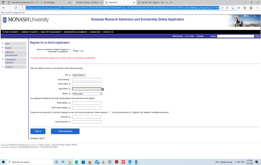Click the Password input field
The width and height of the screenshot is (261, 165).
[87, 117]
